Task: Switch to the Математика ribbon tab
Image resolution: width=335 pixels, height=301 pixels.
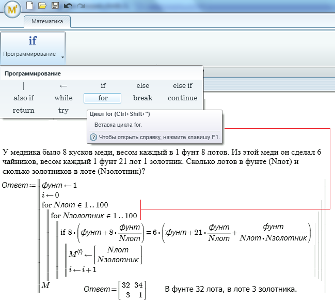Action: (x=47, y=21)
